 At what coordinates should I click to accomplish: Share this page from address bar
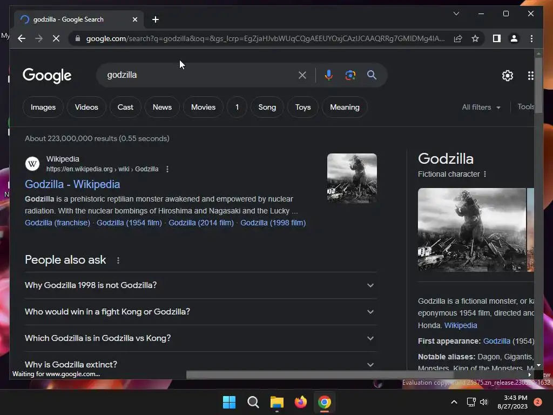(458, 38)
